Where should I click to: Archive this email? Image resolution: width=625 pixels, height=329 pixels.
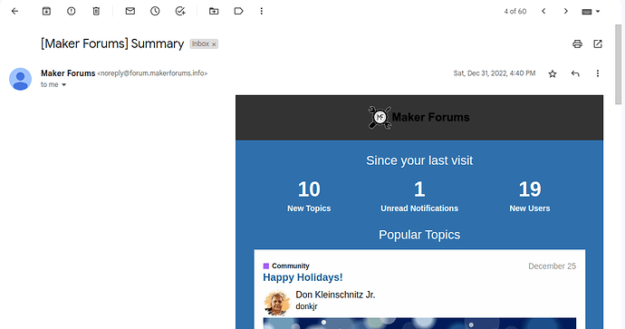pos(46,11)
